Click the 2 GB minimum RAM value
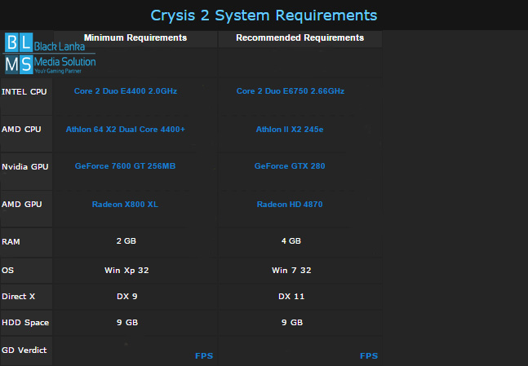 tap(126, 241)
